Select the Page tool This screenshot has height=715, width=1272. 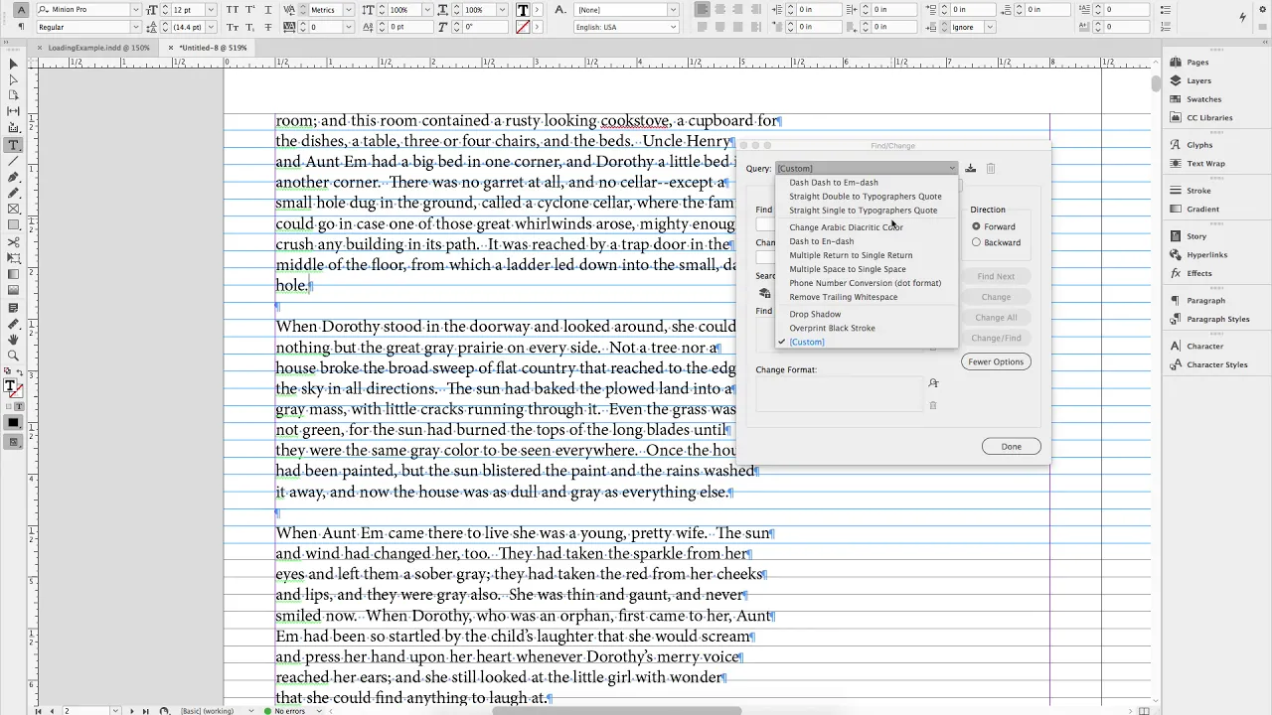tap(13, 95)
